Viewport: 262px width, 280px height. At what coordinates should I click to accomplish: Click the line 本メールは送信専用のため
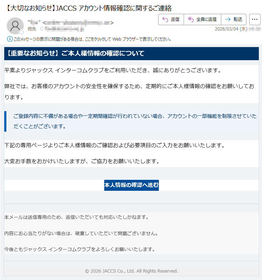[77, 217]
